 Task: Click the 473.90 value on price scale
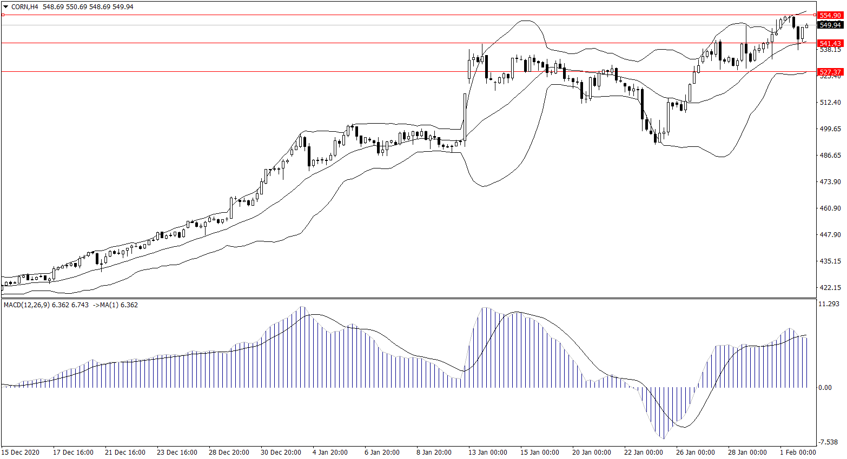tap(830, 182)
